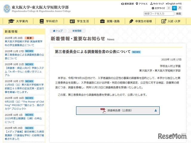191x143 pixels.
Task: Open sidebar news 第三者委員会による調査報告書の公表について
Action: click(x=24, y=56)
